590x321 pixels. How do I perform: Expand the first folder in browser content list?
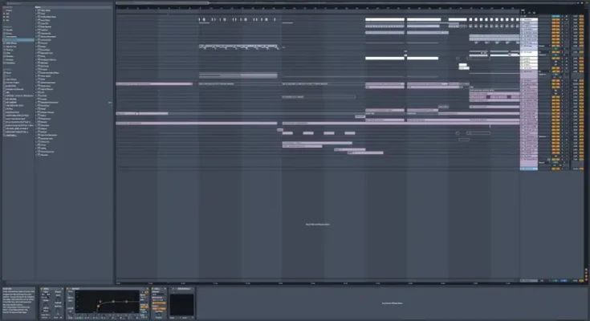[35, 11]
